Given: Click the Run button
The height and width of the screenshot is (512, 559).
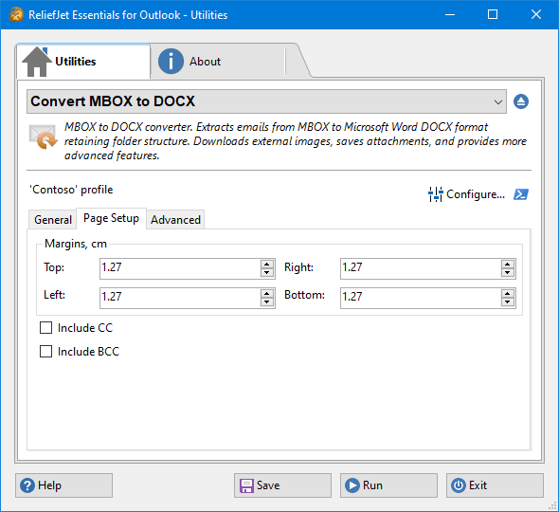Looking at the screenshot, I should coord(388,485).
